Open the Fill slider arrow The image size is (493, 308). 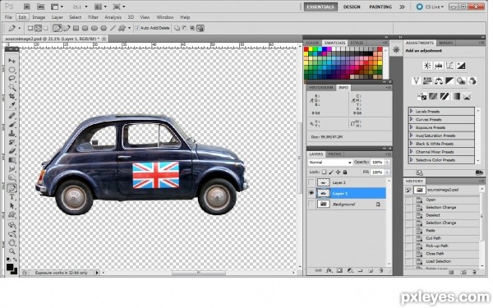tap(387, 172)
